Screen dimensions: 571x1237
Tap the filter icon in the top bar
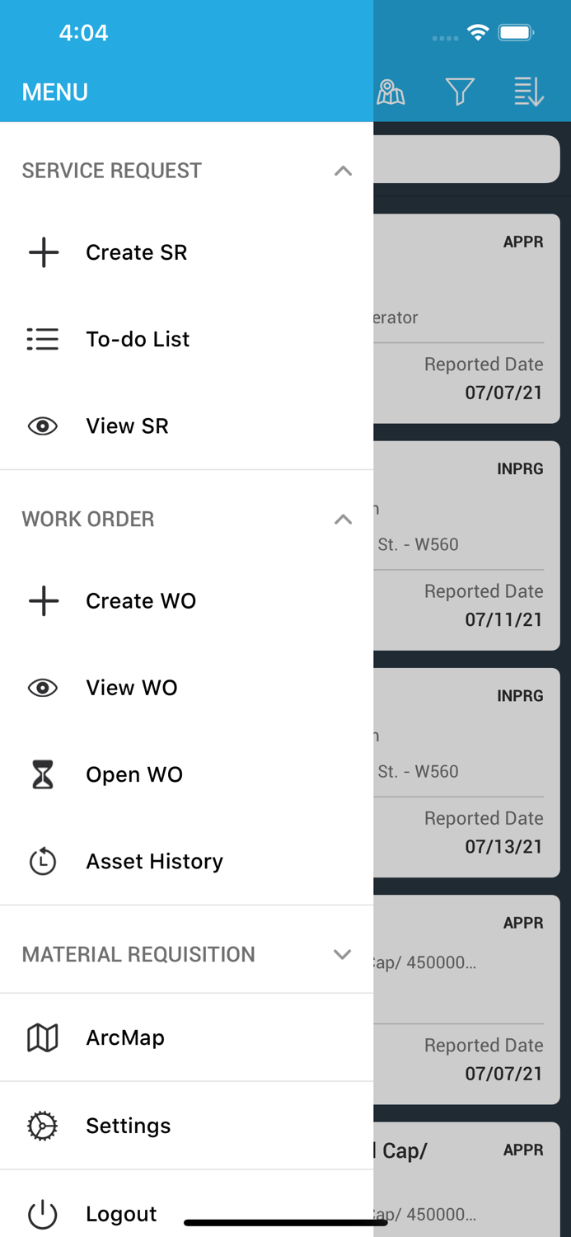(461, 92)
